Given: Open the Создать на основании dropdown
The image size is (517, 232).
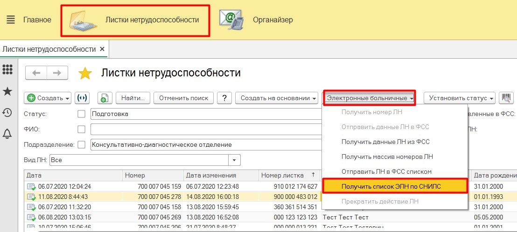Looking at the screenshot, I should [x=277, y=98].
